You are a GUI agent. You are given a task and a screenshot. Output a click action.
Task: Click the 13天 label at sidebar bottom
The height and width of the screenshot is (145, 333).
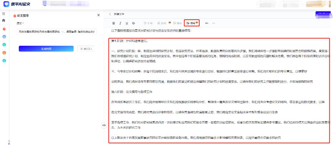point(9,142)
